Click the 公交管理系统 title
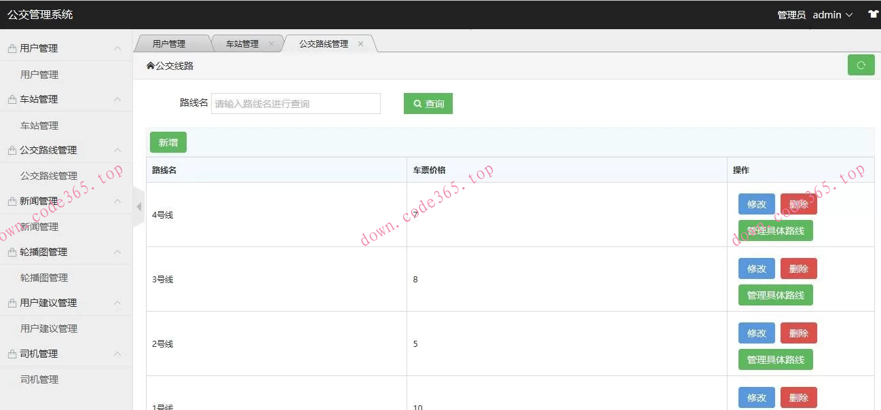Viewport: 881px width, 410px height. click(40, 14)
